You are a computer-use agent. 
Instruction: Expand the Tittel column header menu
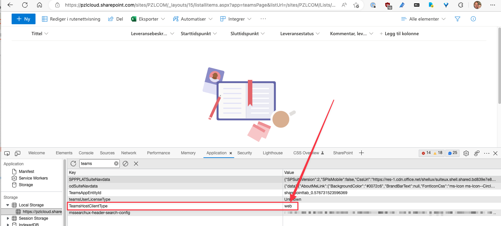(x=40, y=34)
